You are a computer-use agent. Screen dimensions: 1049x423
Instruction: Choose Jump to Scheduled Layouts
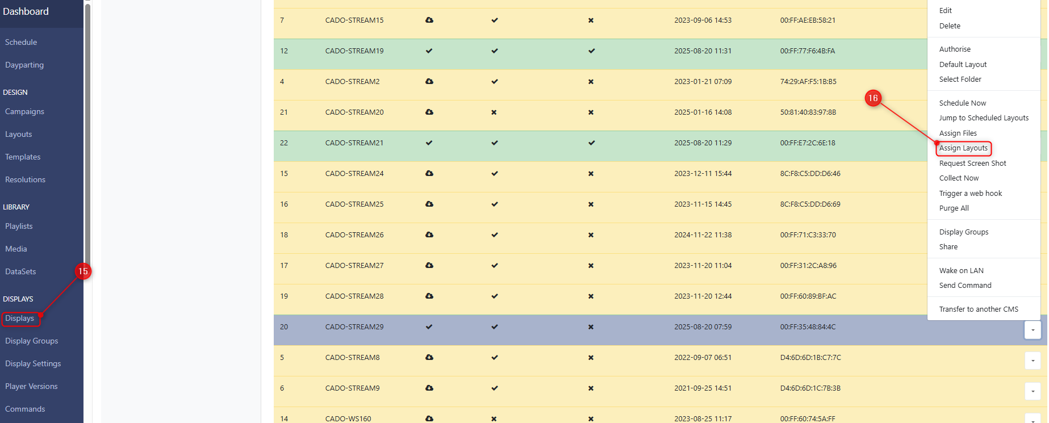pyautogui.click(x=984, y=118)
